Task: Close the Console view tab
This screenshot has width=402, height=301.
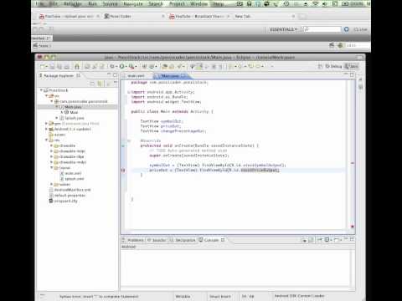Action: coord(223,240)
